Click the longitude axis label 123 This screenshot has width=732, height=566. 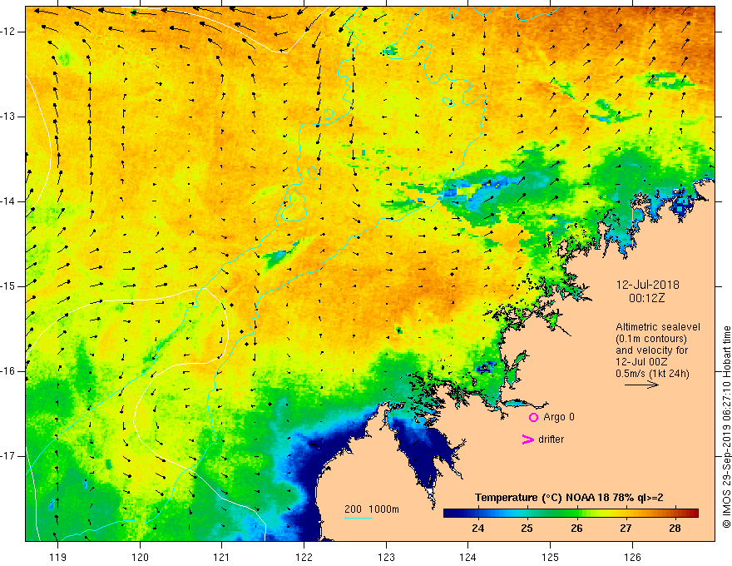coord(386,557)
